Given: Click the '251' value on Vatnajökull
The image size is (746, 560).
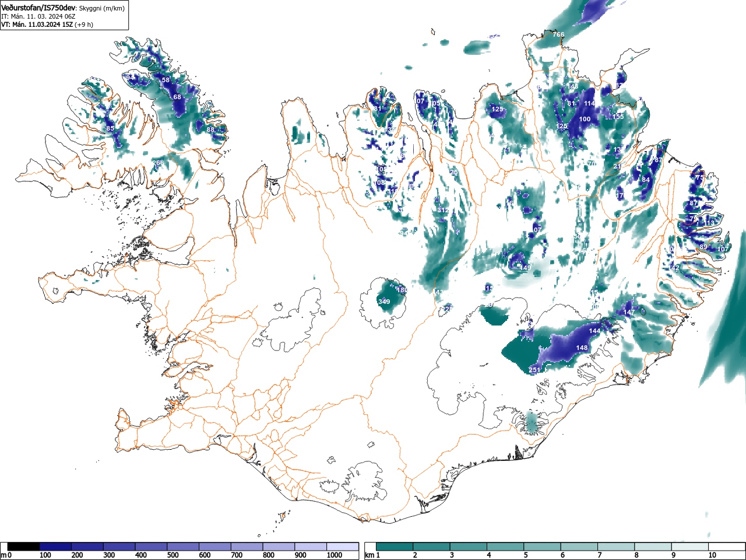Looking at the screenshot, I should (535, 370).
